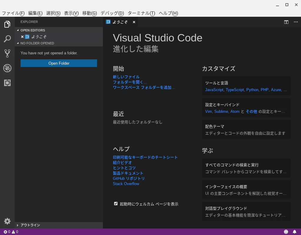Viewport: 301px width, 235px height.
Task: Open 対話型プレイグラウンド card
Action: [246, 211]
